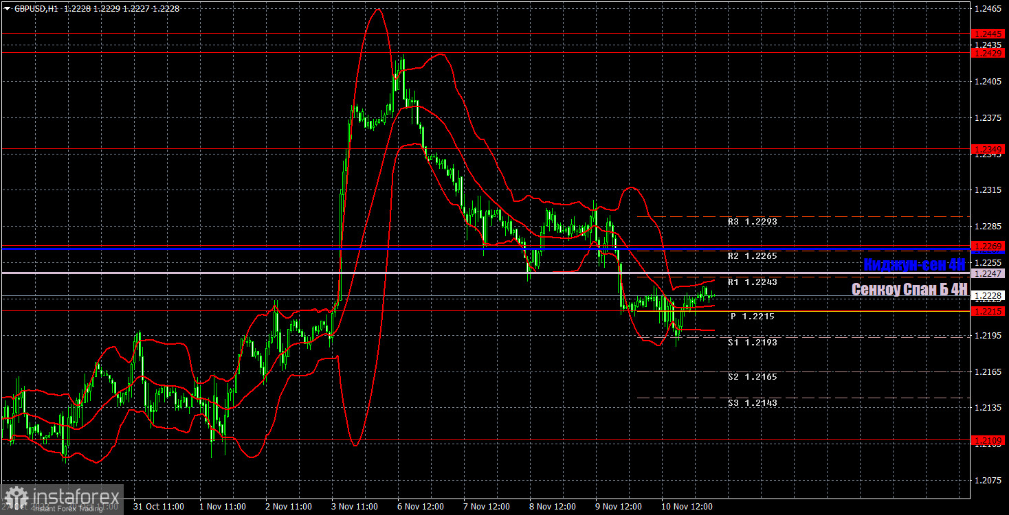Click the 1.2075 price scale value

click(988, 480)
